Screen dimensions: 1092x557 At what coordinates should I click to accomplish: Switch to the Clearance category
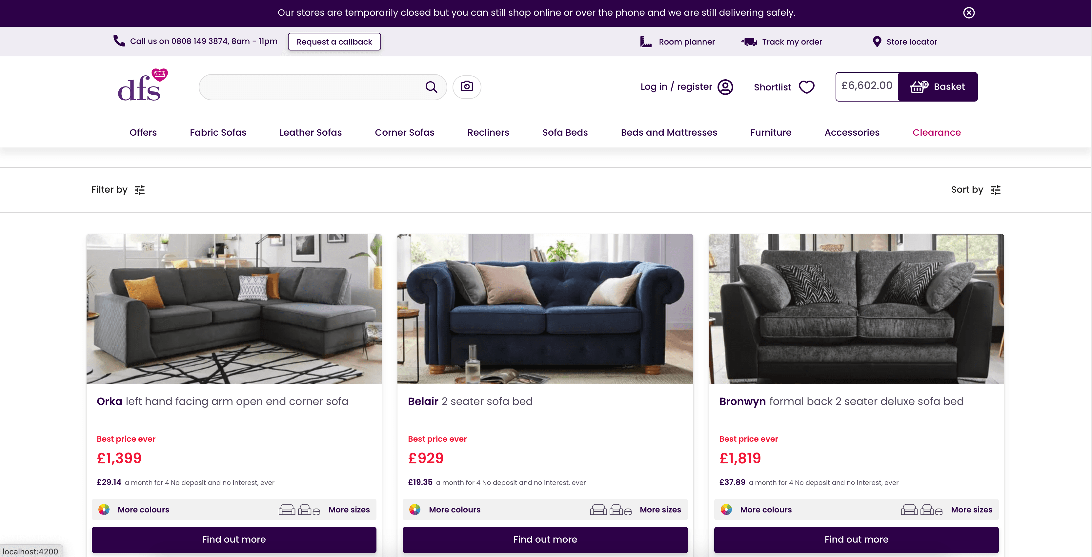(x=937, y=133)
